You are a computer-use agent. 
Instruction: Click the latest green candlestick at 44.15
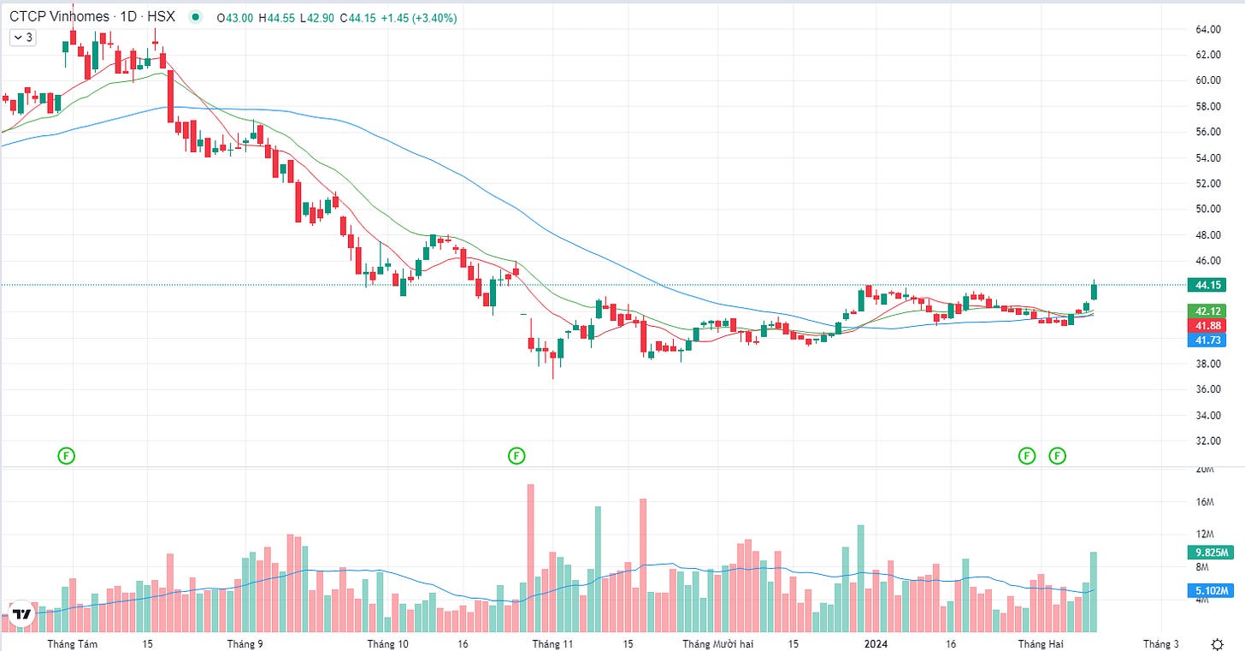(1094, 291)
